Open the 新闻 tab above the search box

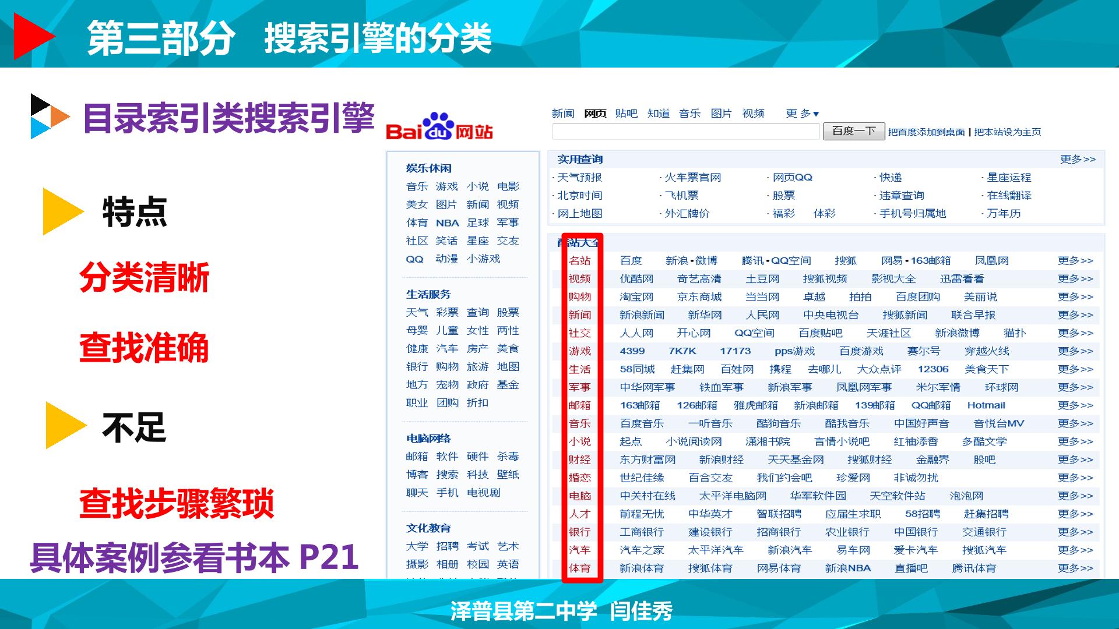[563, 114]
